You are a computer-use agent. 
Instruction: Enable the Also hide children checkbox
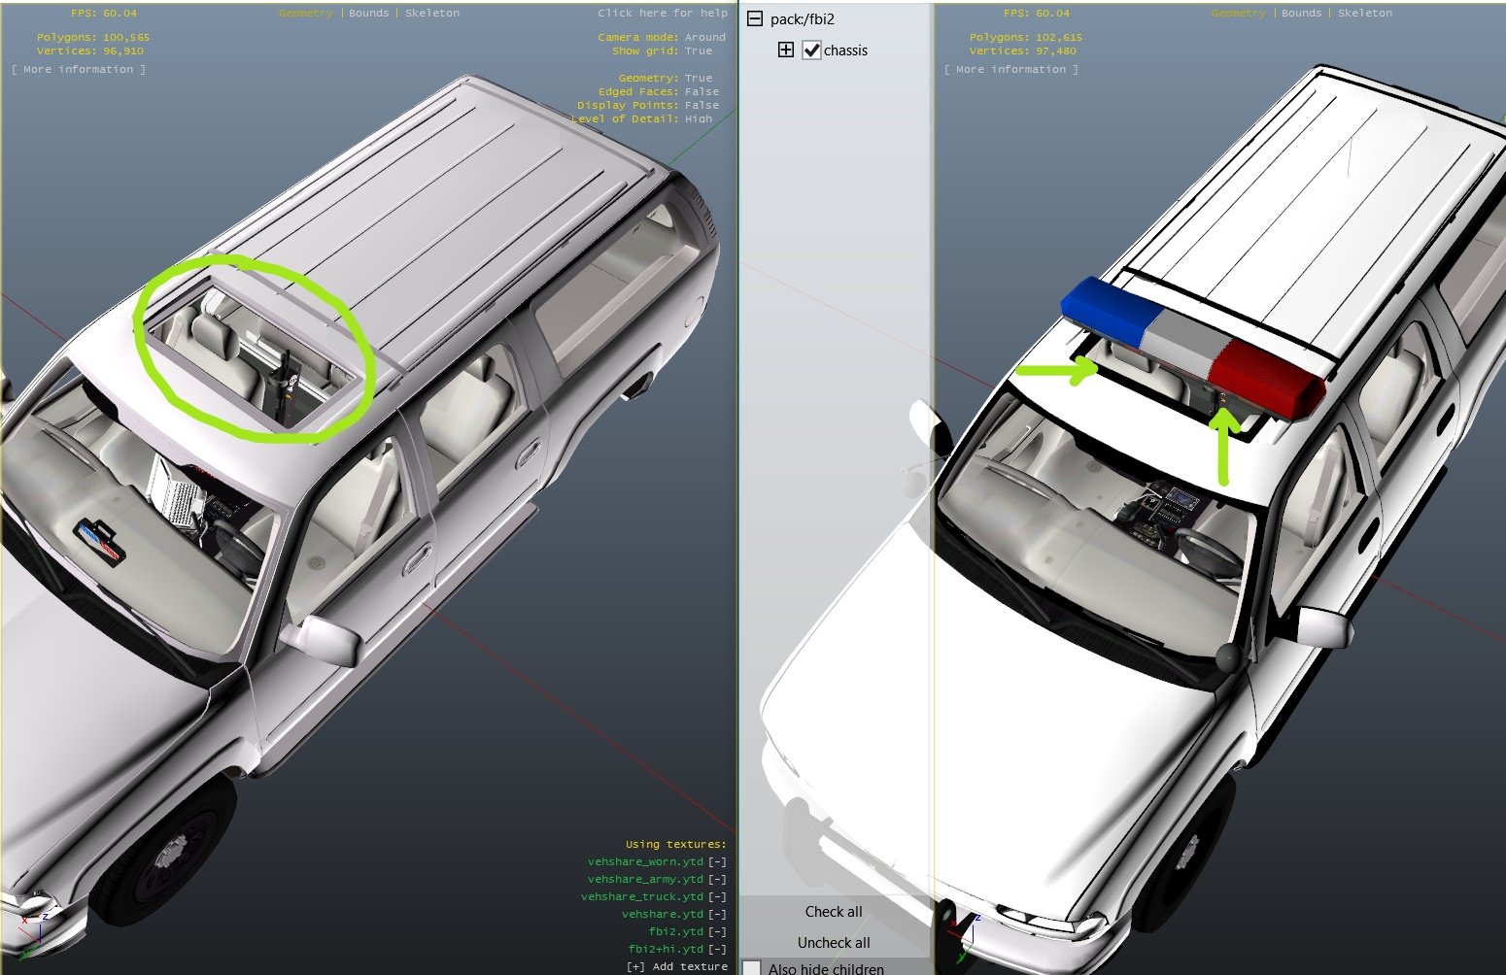coord(752,967)
